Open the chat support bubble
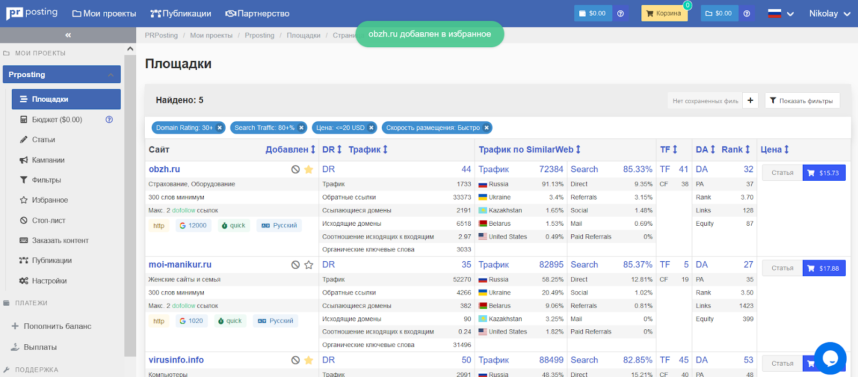This screenshot has height=377, width=858. tap(830, 358)
